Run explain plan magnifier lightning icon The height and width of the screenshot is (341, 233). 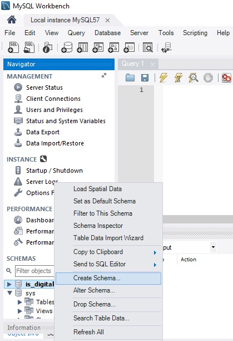pyautogui.click(x=193, y=77)
